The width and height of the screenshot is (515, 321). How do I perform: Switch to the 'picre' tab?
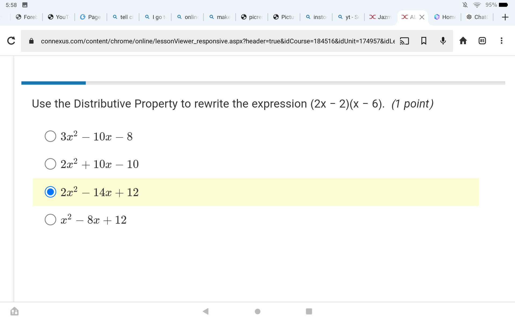(x=252, y=17)
